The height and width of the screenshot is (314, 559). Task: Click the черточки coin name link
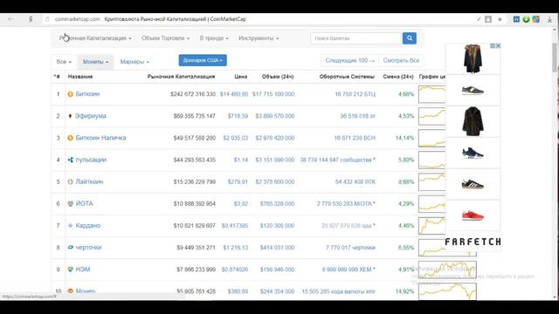click(x=88, y=248)
